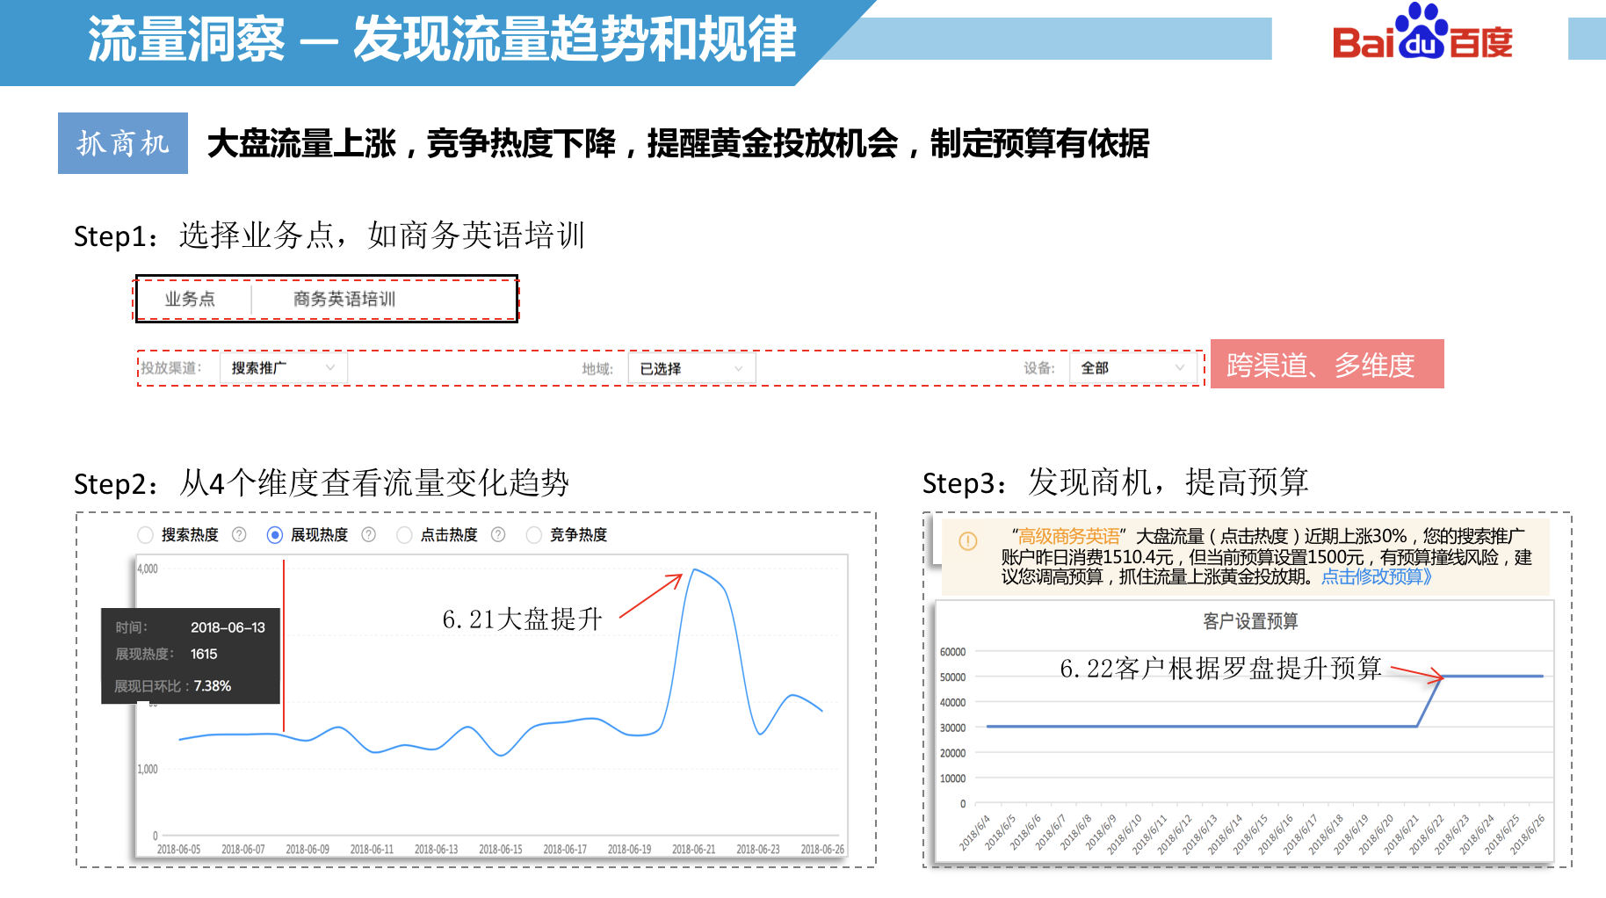
Task: Click the 展现日环比 7.38% value
Action: click(213, 686)
